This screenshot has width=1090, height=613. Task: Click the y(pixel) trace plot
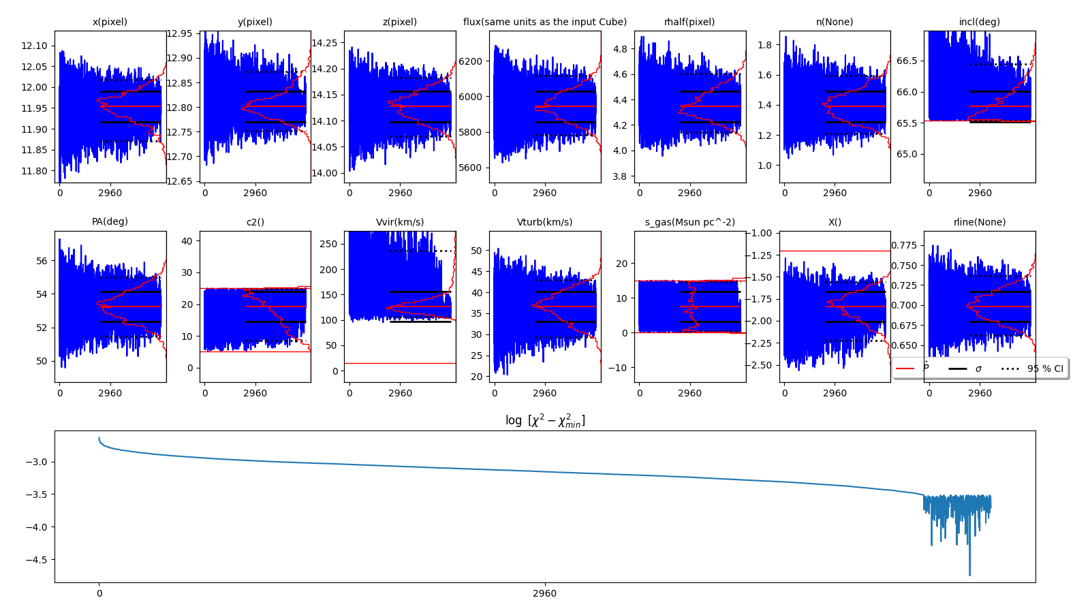[255, 106]
